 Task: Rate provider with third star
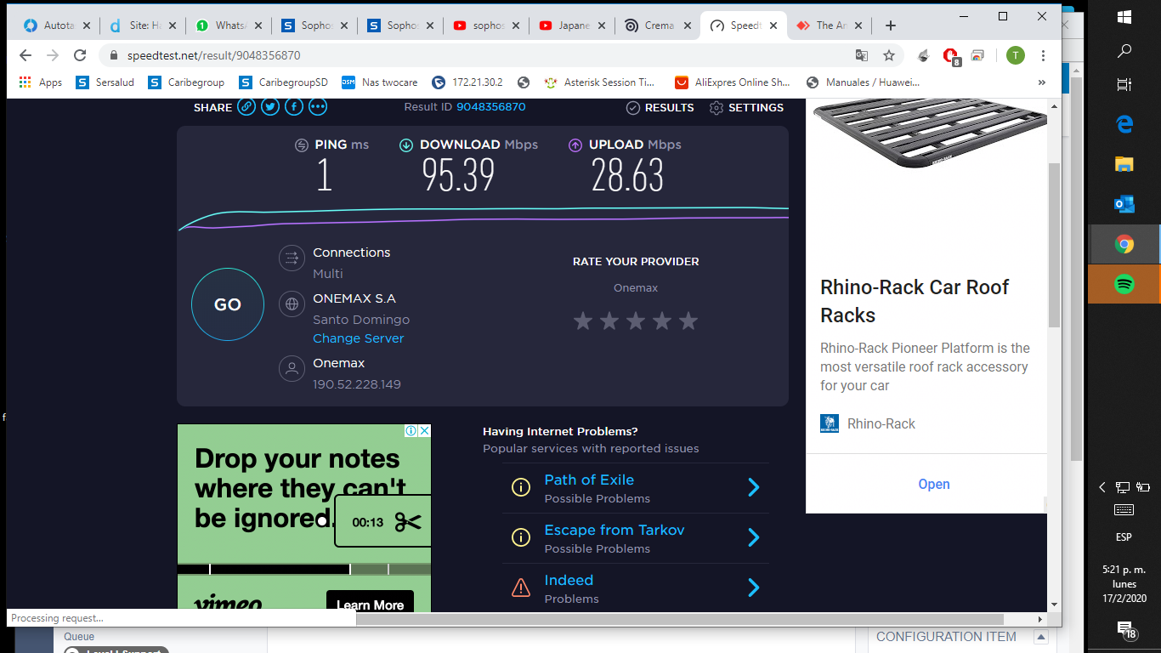point(636,321)
